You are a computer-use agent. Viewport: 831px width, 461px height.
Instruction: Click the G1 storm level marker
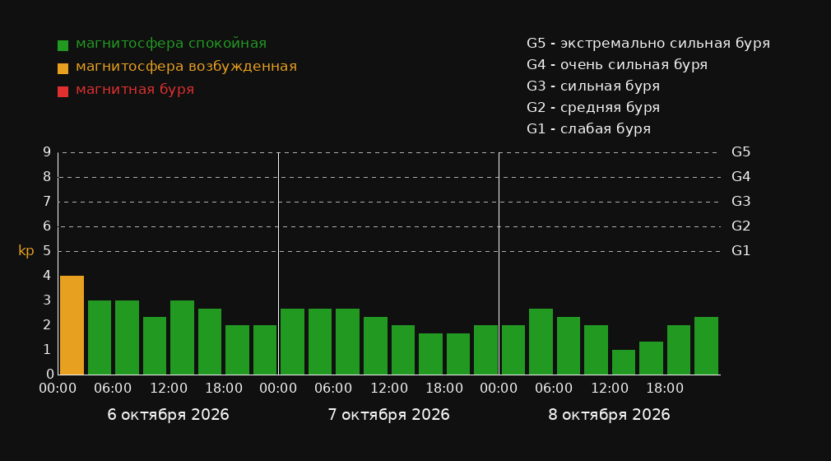740,251
